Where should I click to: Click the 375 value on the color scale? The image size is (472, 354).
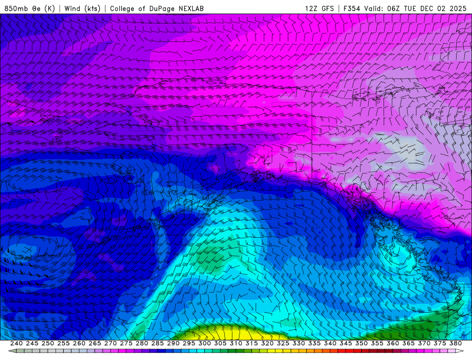pyautogui.click(x=440, y=343)
